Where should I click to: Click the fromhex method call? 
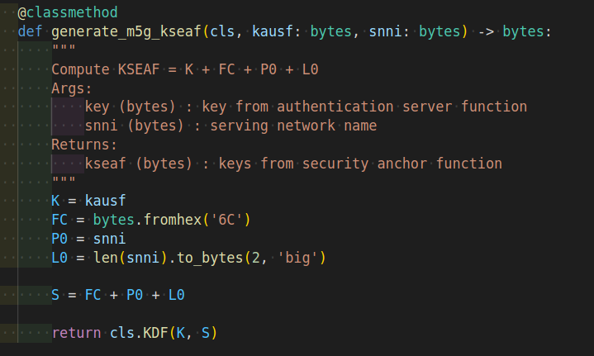(x=173, y=220)
